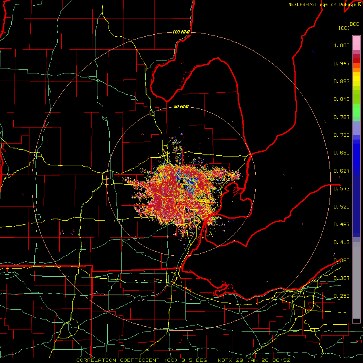Click the 1.000 legend value
This screenshot has height=363, width=363.
pos(342,45)
